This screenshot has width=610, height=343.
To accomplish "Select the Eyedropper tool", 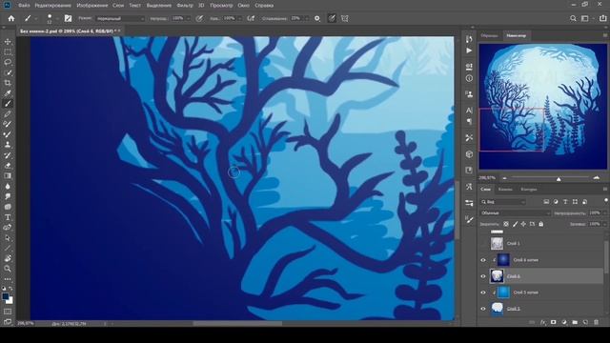I will tap(8, 93).
